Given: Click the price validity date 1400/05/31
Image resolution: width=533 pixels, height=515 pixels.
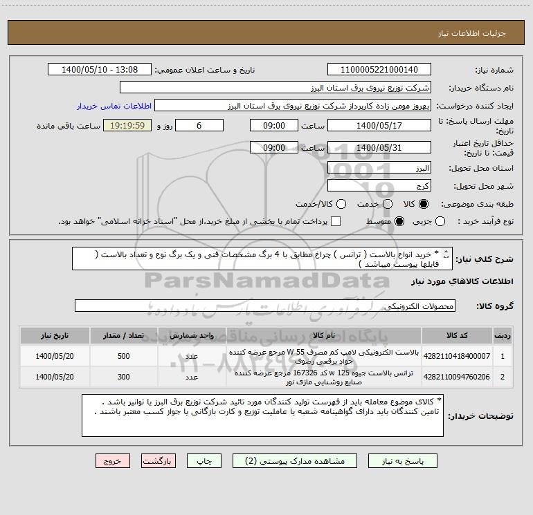Looking at the screenshot, I should pyautogui.click(x=379, y=148).
